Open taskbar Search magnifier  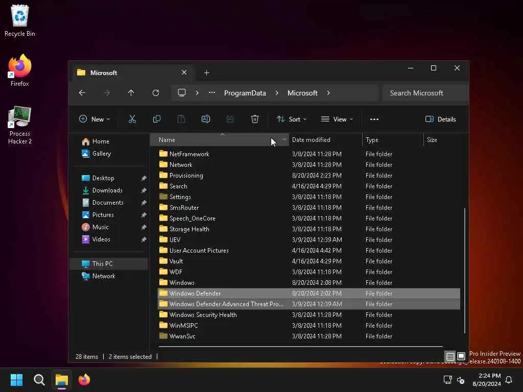pyautogui.click(x=39, y=380)
